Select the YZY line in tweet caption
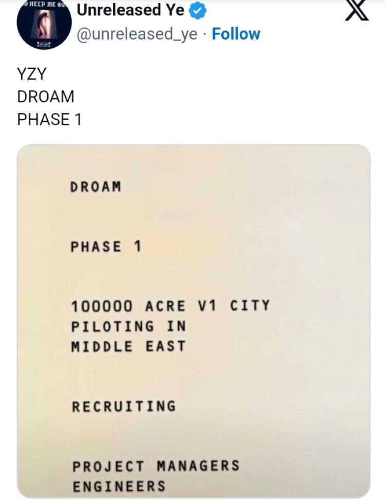 pyautogui.click(x=32, y=74)
